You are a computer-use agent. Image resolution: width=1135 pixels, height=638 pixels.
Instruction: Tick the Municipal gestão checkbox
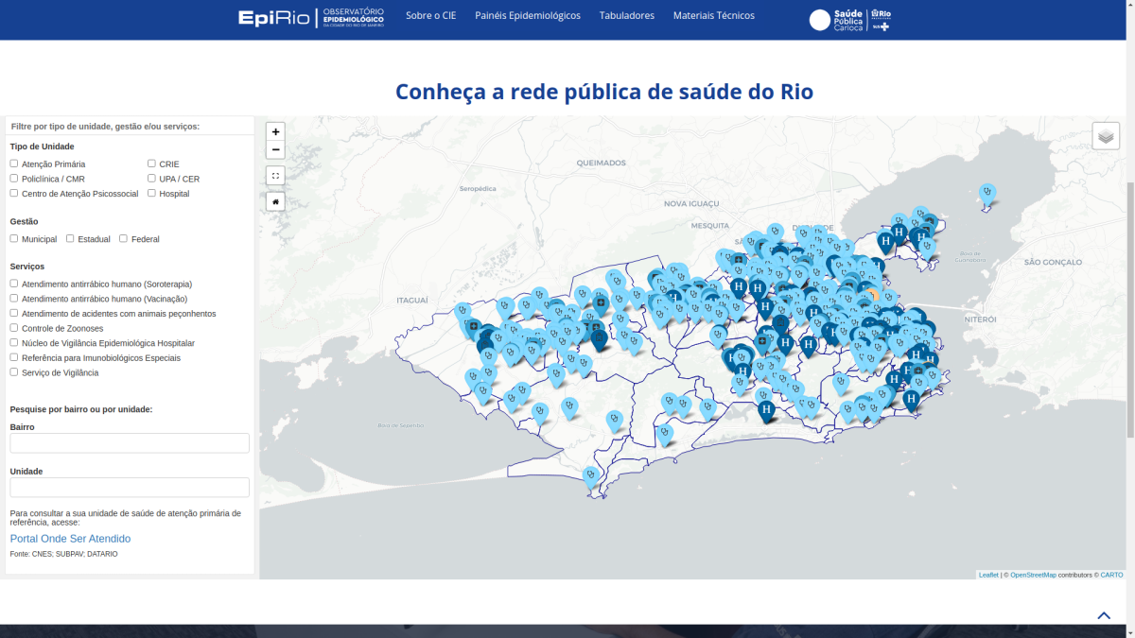tap(14, 238)
